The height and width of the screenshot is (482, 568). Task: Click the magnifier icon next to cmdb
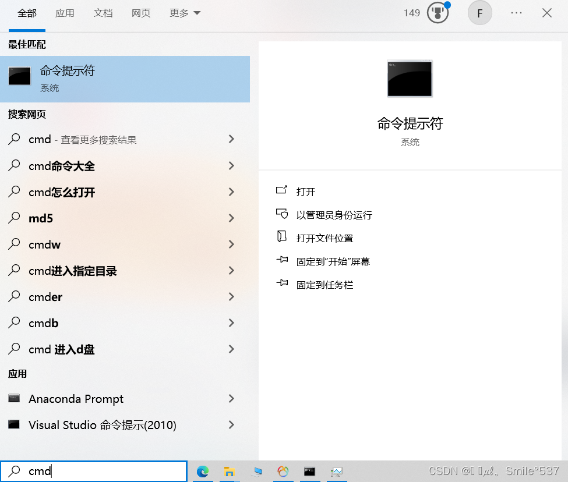click(x=14, y=322)
